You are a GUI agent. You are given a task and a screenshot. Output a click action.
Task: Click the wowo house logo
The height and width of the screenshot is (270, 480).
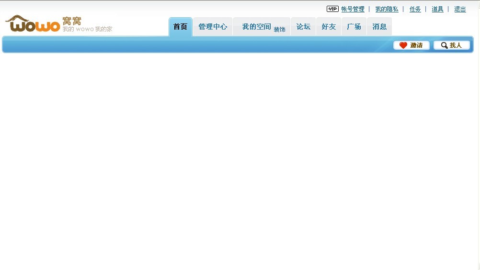(33, 23)
